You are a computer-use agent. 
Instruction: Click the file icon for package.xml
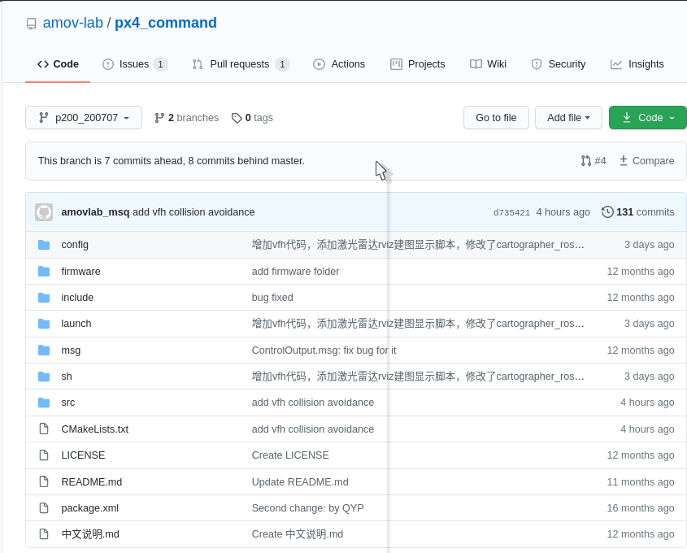coord(44,507)
